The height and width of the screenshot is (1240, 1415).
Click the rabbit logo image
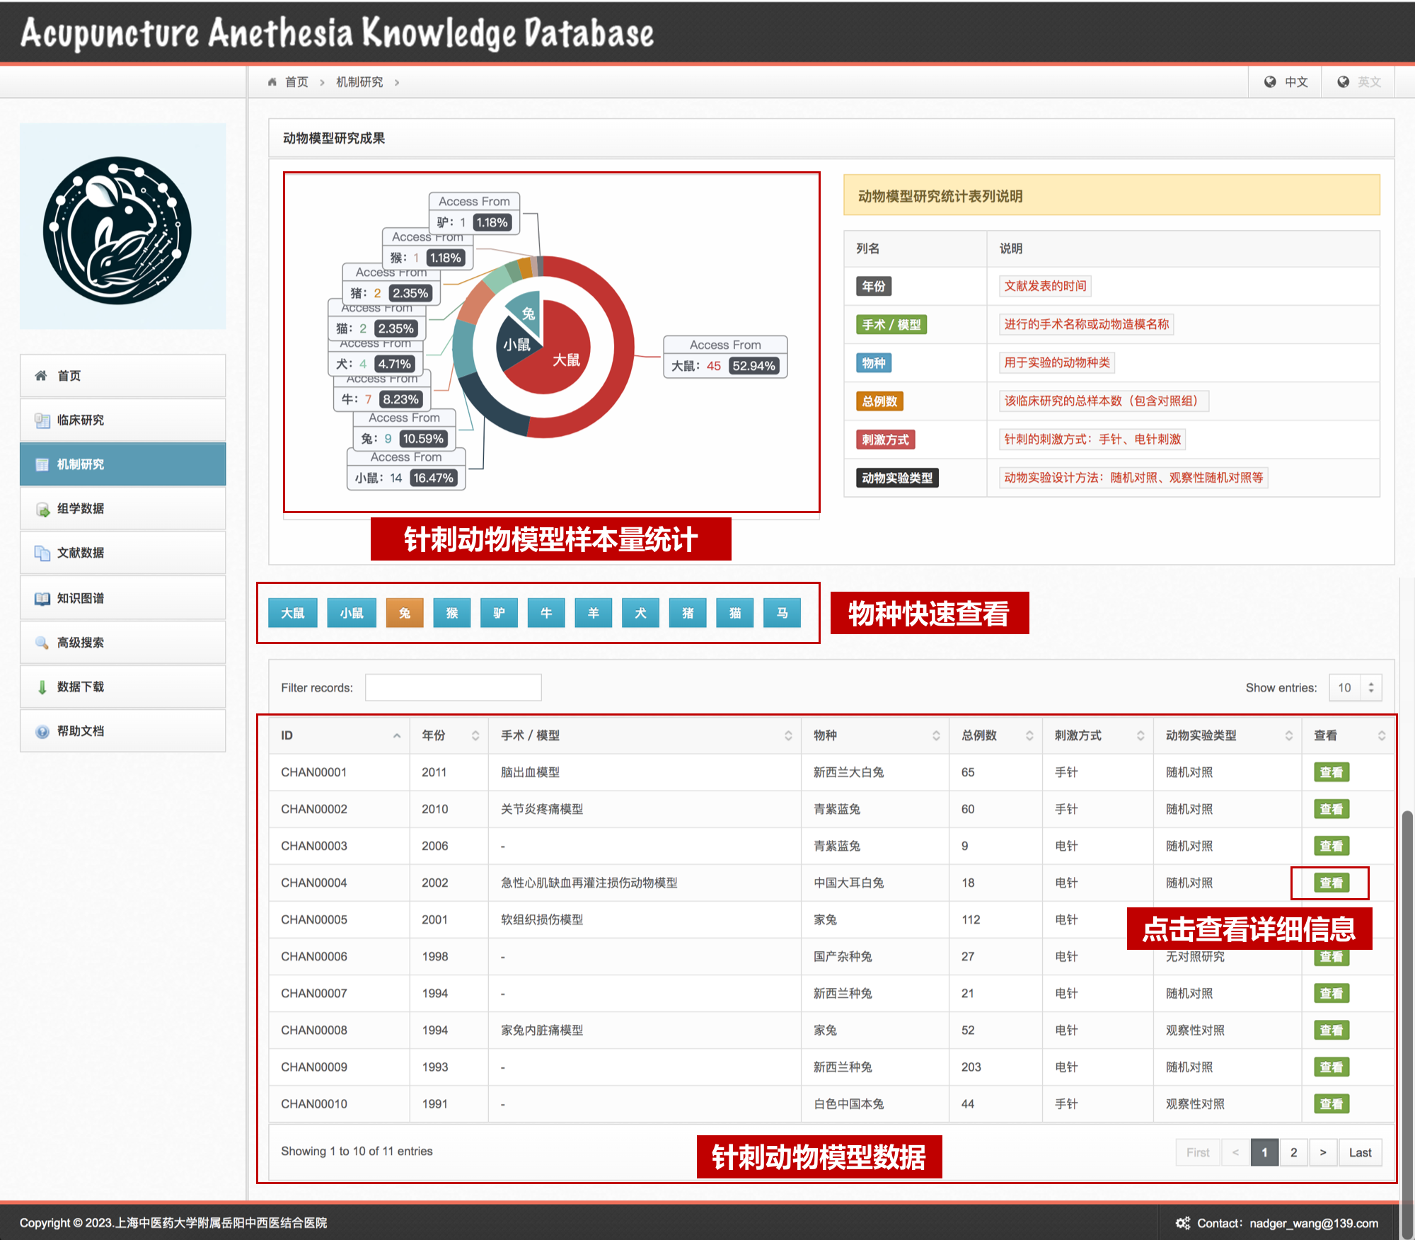coord(117,230)
